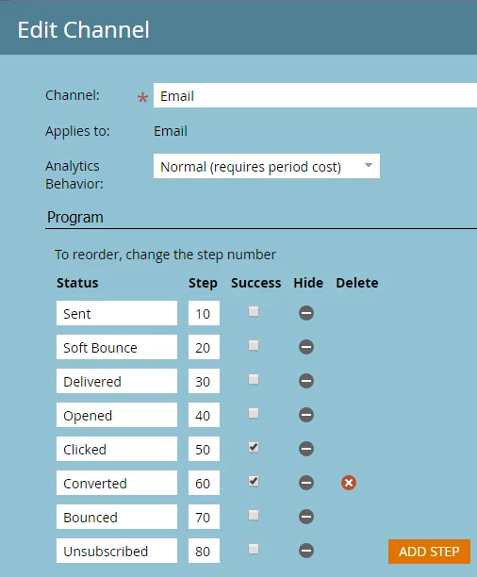Screen dimensions: 477x577
Task: Focus the Channel name field containing Email
Action: click(x=315, y=95)
